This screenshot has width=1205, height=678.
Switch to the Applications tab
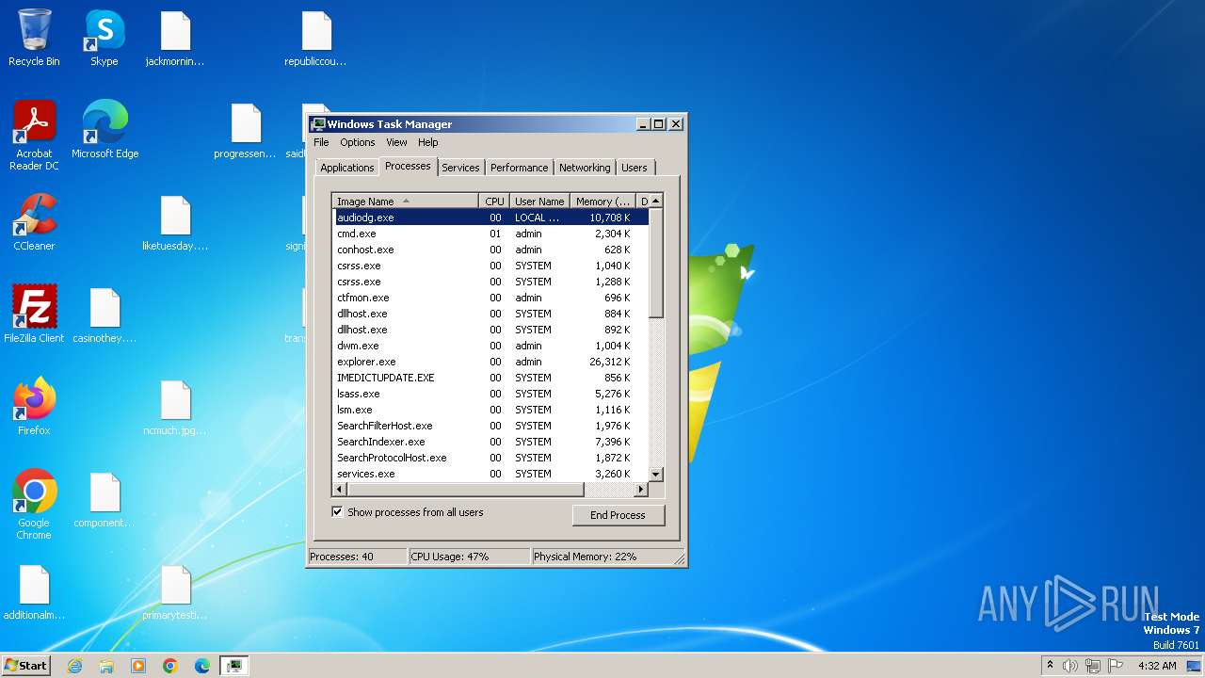pyautogui.click(x=347, y=168)
